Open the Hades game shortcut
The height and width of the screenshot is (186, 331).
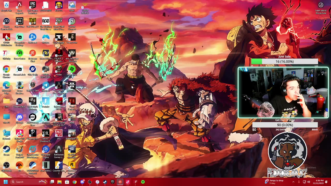point(59,71)
